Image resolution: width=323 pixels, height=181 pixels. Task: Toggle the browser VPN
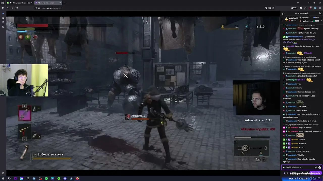(294, 8)
